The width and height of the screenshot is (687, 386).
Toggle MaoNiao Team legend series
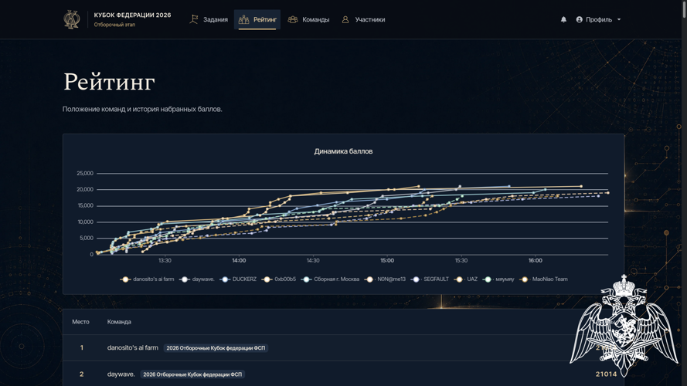pyautogui.click(x=543, y=279)
